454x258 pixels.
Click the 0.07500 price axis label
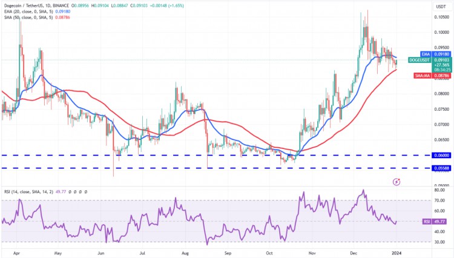pos(441,109)
